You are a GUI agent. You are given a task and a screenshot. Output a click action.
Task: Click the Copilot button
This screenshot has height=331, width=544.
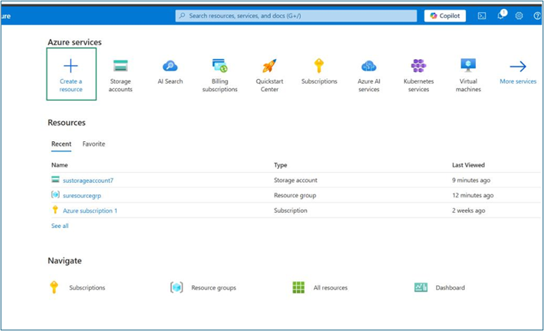[444, 16]
